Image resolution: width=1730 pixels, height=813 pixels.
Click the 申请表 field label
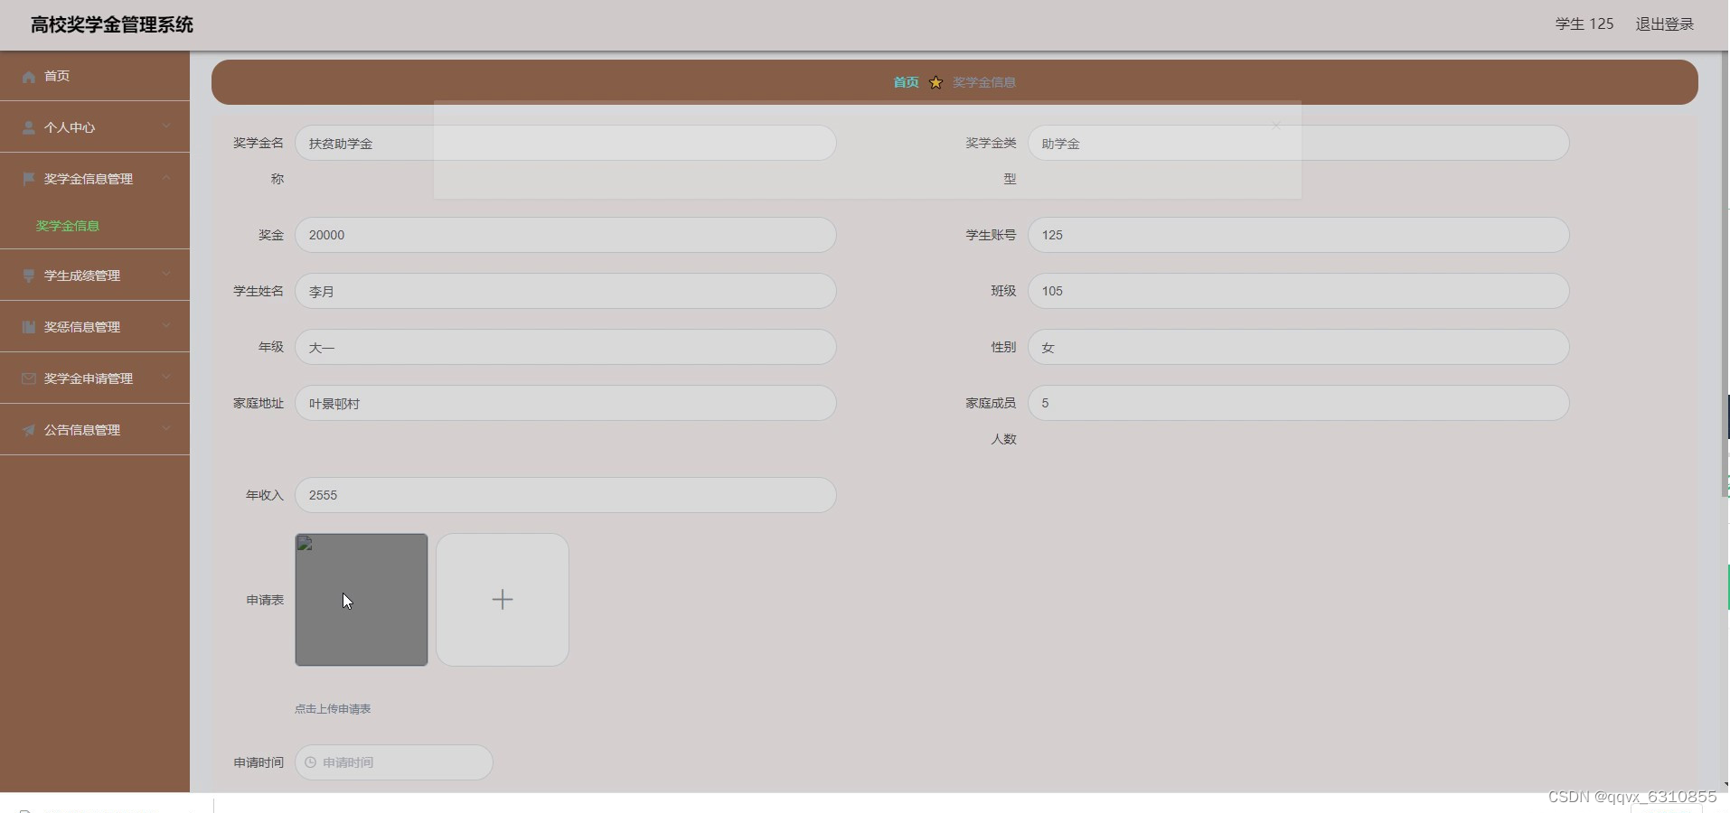pyautogui.click(x=265, y=600)
